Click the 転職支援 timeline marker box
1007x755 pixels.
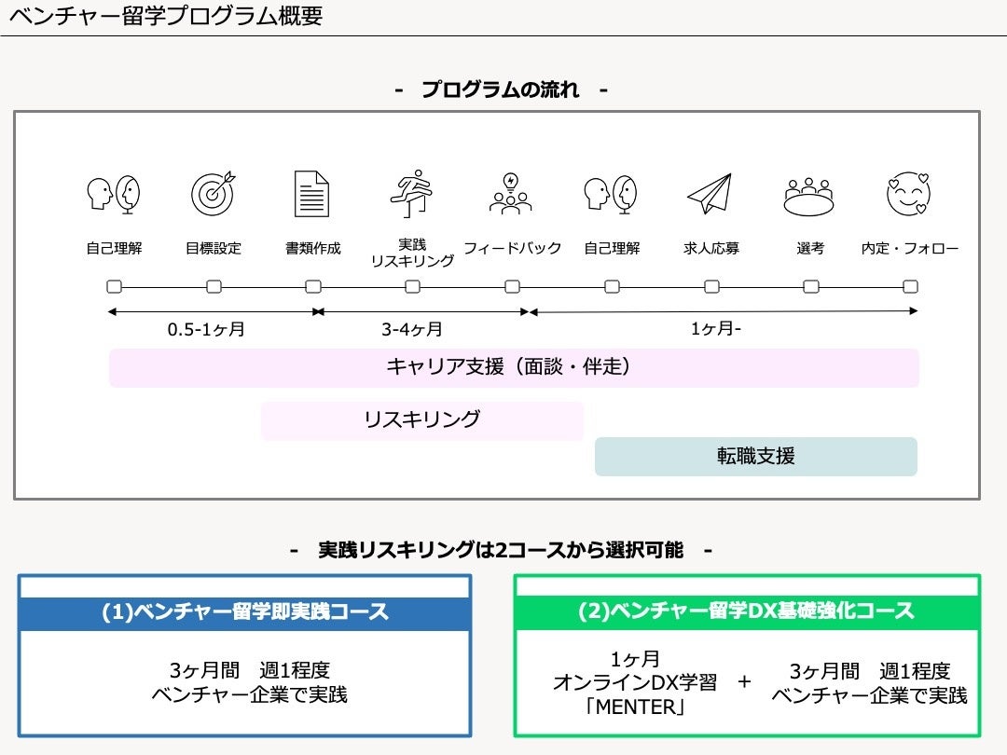tap(755, 457)
